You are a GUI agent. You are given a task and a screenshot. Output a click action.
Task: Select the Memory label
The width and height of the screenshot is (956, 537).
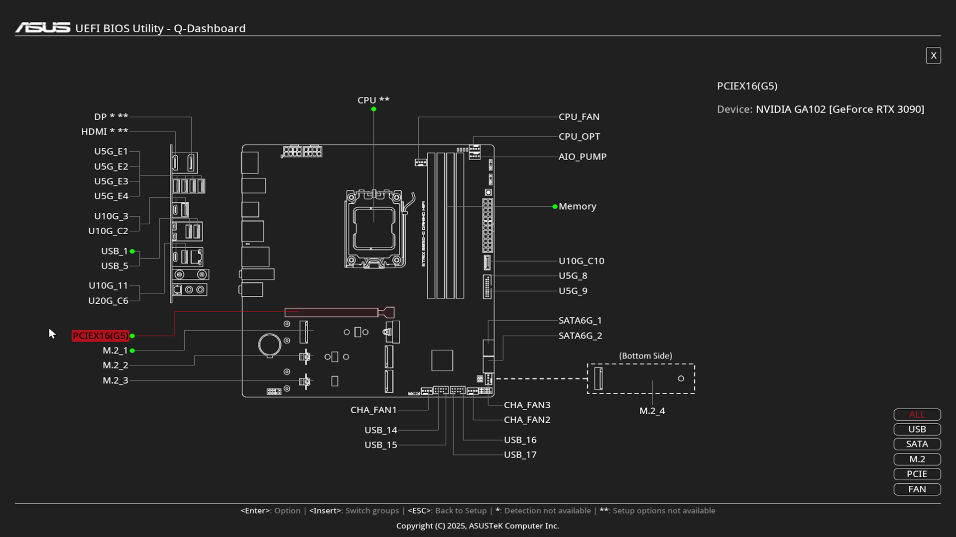coord(577,206)
